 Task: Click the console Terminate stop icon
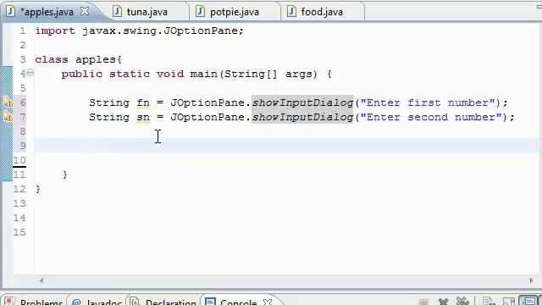423,302
